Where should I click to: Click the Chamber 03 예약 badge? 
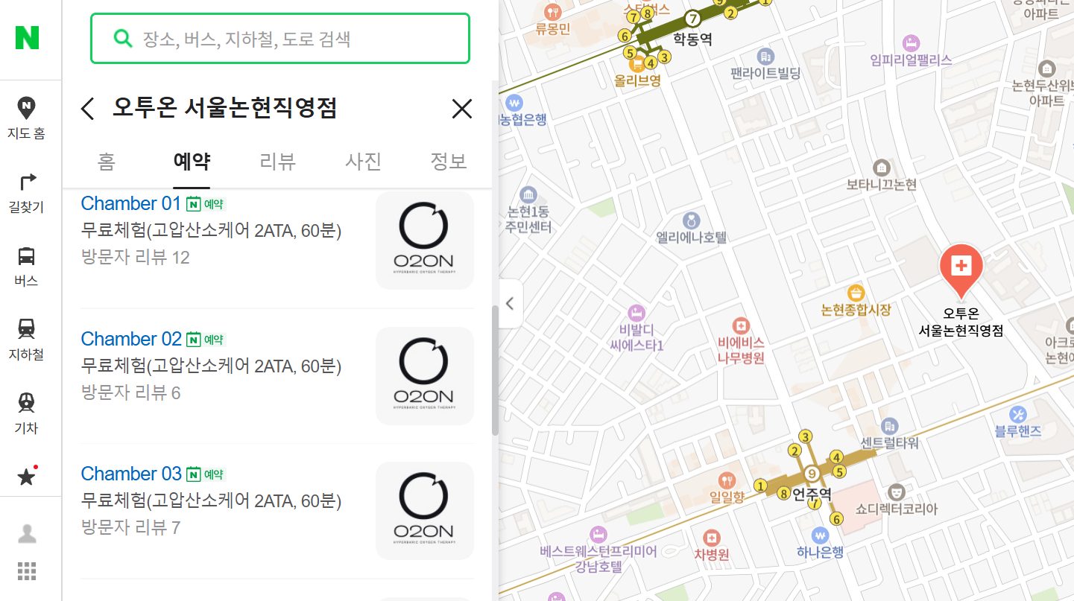(x=206, y=474)
